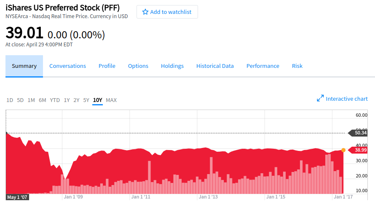
Task: Click the Interactive chart link
Action: [x=347, y=99]
